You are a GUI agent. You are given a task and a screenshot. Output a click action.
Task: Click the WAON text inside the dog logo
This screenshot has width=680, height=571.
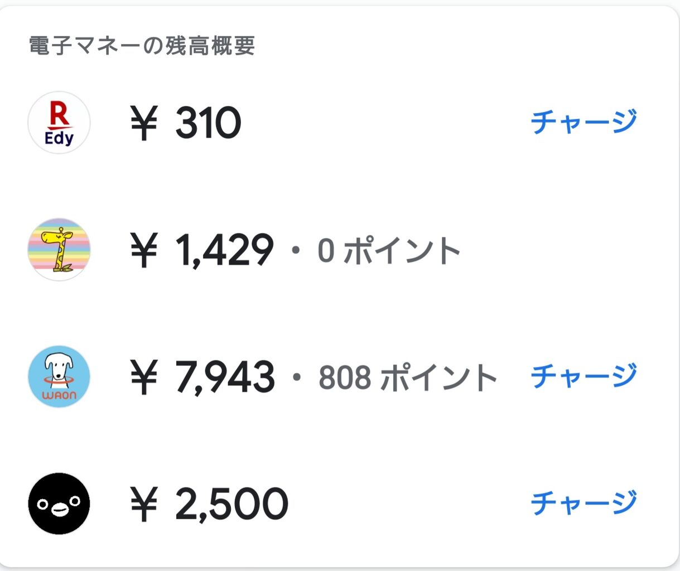[x=59, y=395]
